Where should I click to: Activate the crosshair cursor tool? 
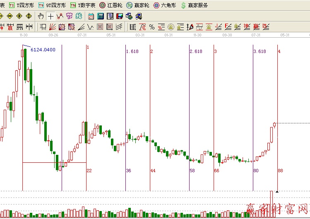click(50, 16)
